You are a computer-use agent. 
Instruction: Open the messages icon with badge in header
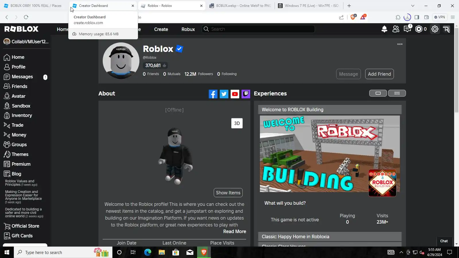tap(408, 28)
